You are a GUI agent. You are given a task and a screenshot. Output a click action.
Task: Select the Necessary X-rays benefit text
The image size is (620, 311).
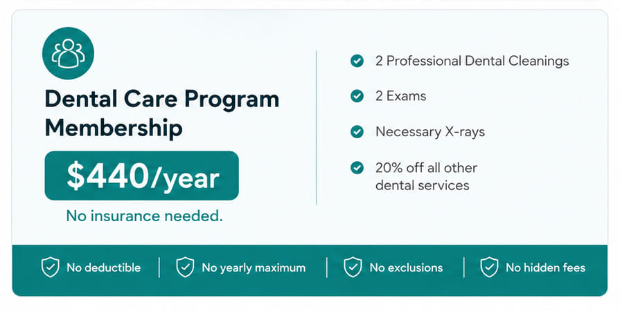[430, 131]
